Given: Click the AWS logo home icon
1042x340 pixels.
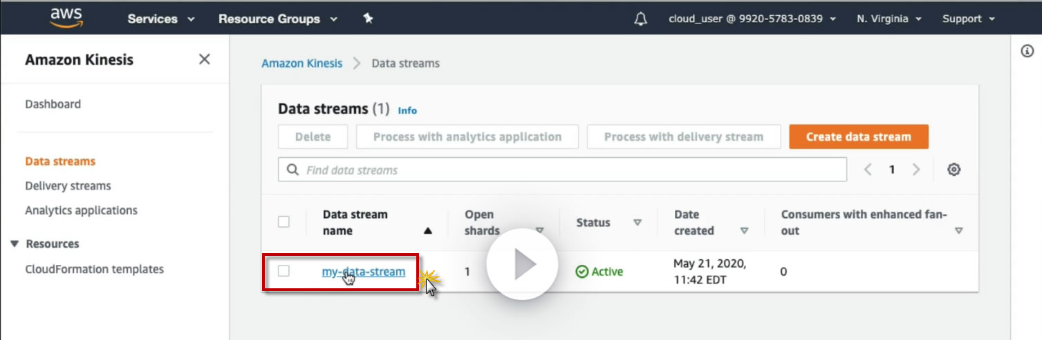Looking at the screenshot, I should click(x=66, y=18).
